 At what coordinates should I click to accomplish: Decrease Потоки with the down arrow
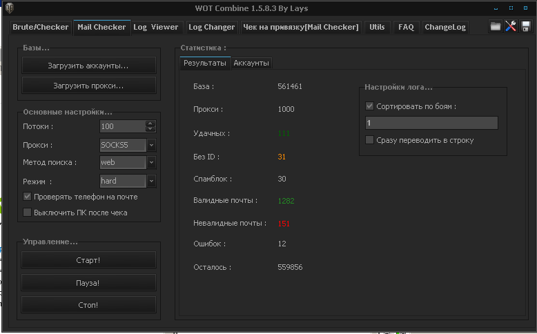150,129
